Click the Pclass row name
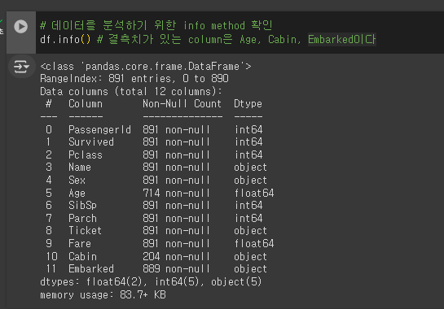This screenshot has width=444, height=309. (86, 155)
